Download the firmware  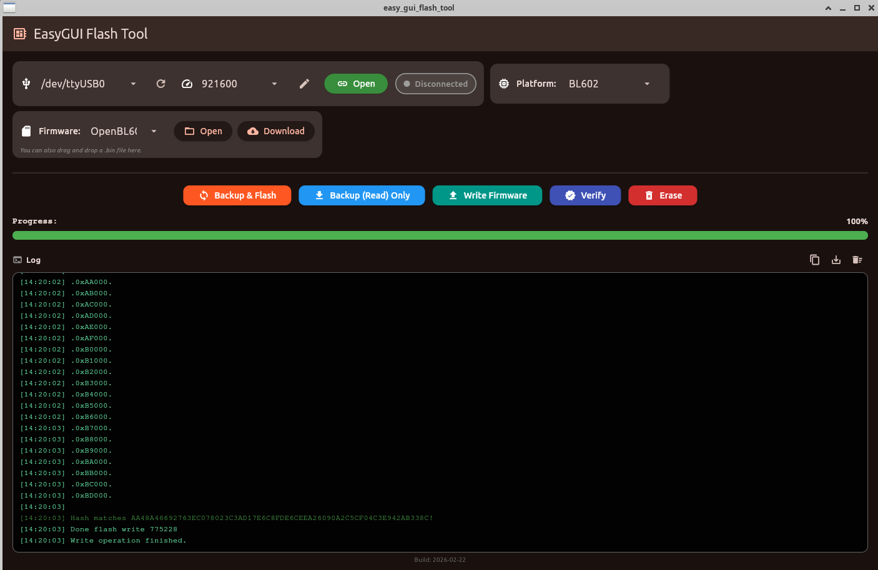point(276,131)
